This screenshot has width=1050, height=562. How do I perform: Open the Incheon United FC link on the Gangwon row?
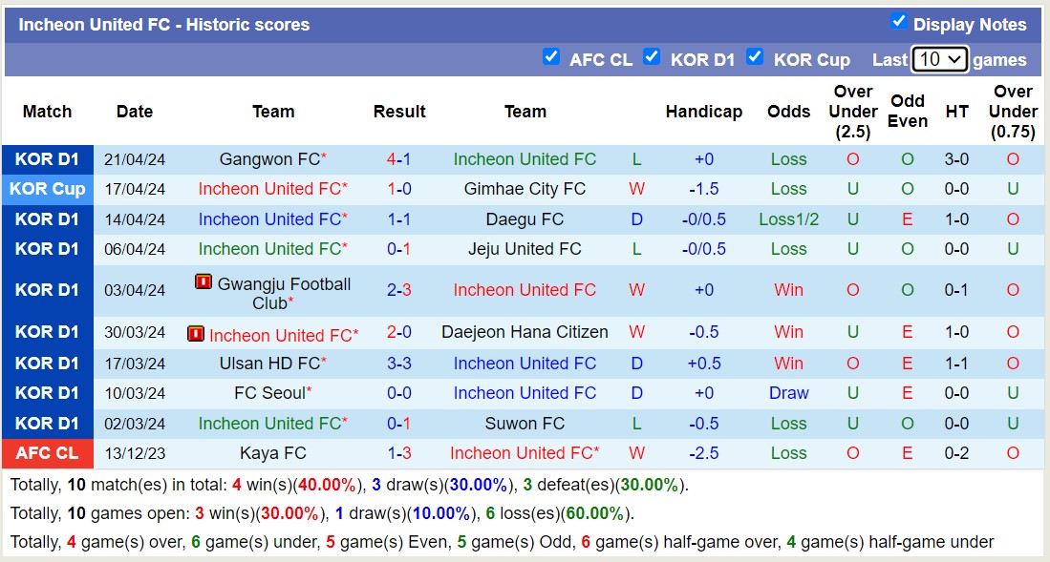[x=525, y=158]
